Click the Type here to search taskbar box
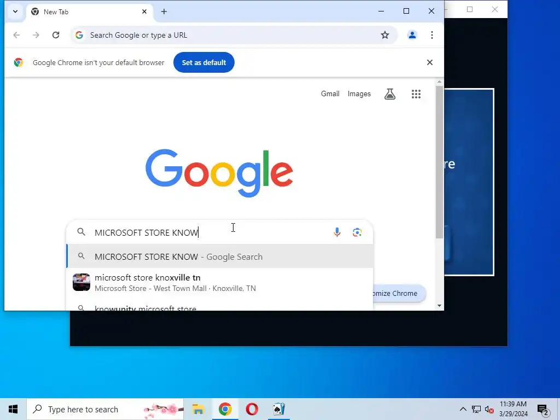Screen dimensions: 560x420 pyautogui.click(x=106, y=409)
